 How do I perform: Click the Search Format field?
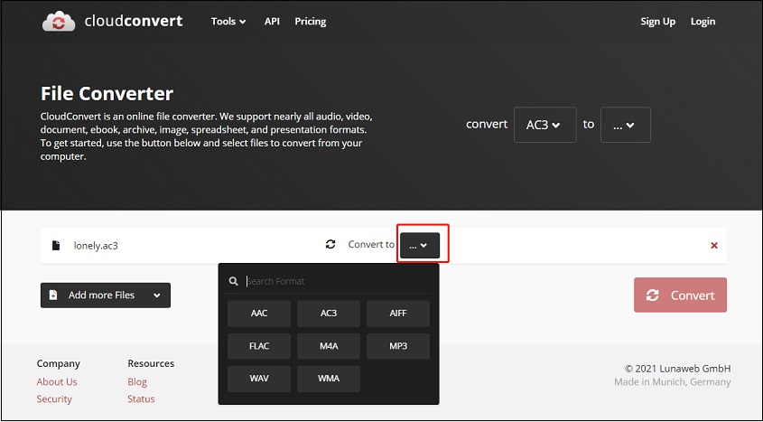click(339, 281)
